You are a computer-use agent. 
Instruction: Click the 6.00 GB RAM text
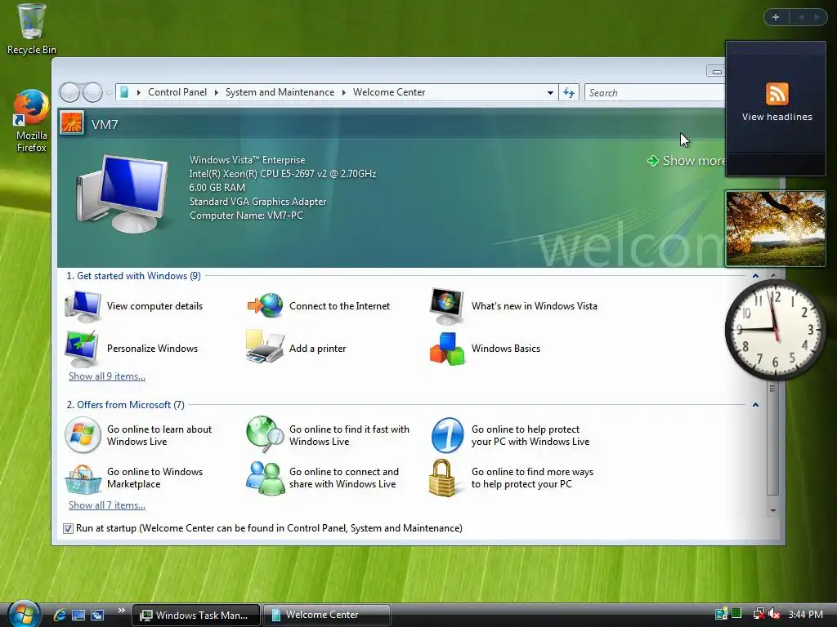click(x=217, y=188)
